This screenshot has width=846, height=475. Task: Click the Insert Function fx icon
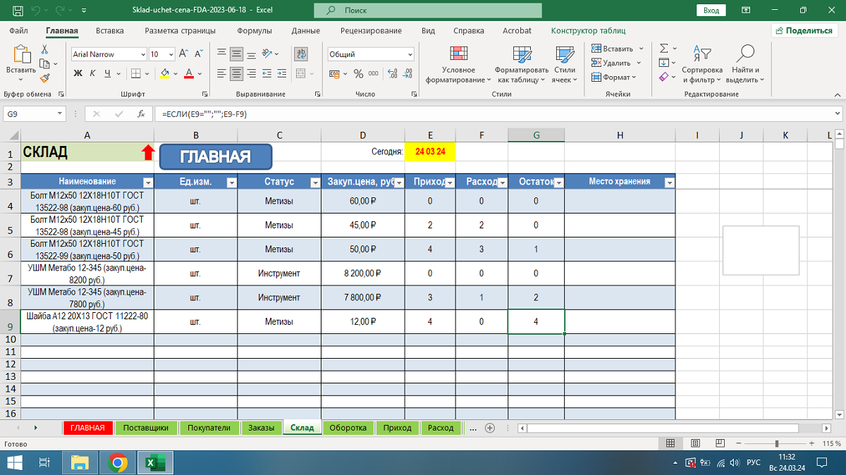tap(141, 113)
